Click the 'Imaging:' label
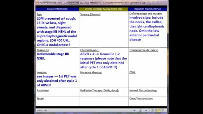This screenshot has width=203, height=114. pos(42,73)
